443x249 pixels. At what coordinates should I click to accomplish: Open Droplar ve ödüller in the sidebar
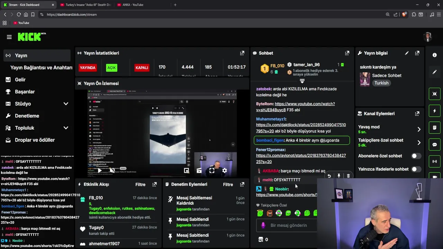(35, 140)
